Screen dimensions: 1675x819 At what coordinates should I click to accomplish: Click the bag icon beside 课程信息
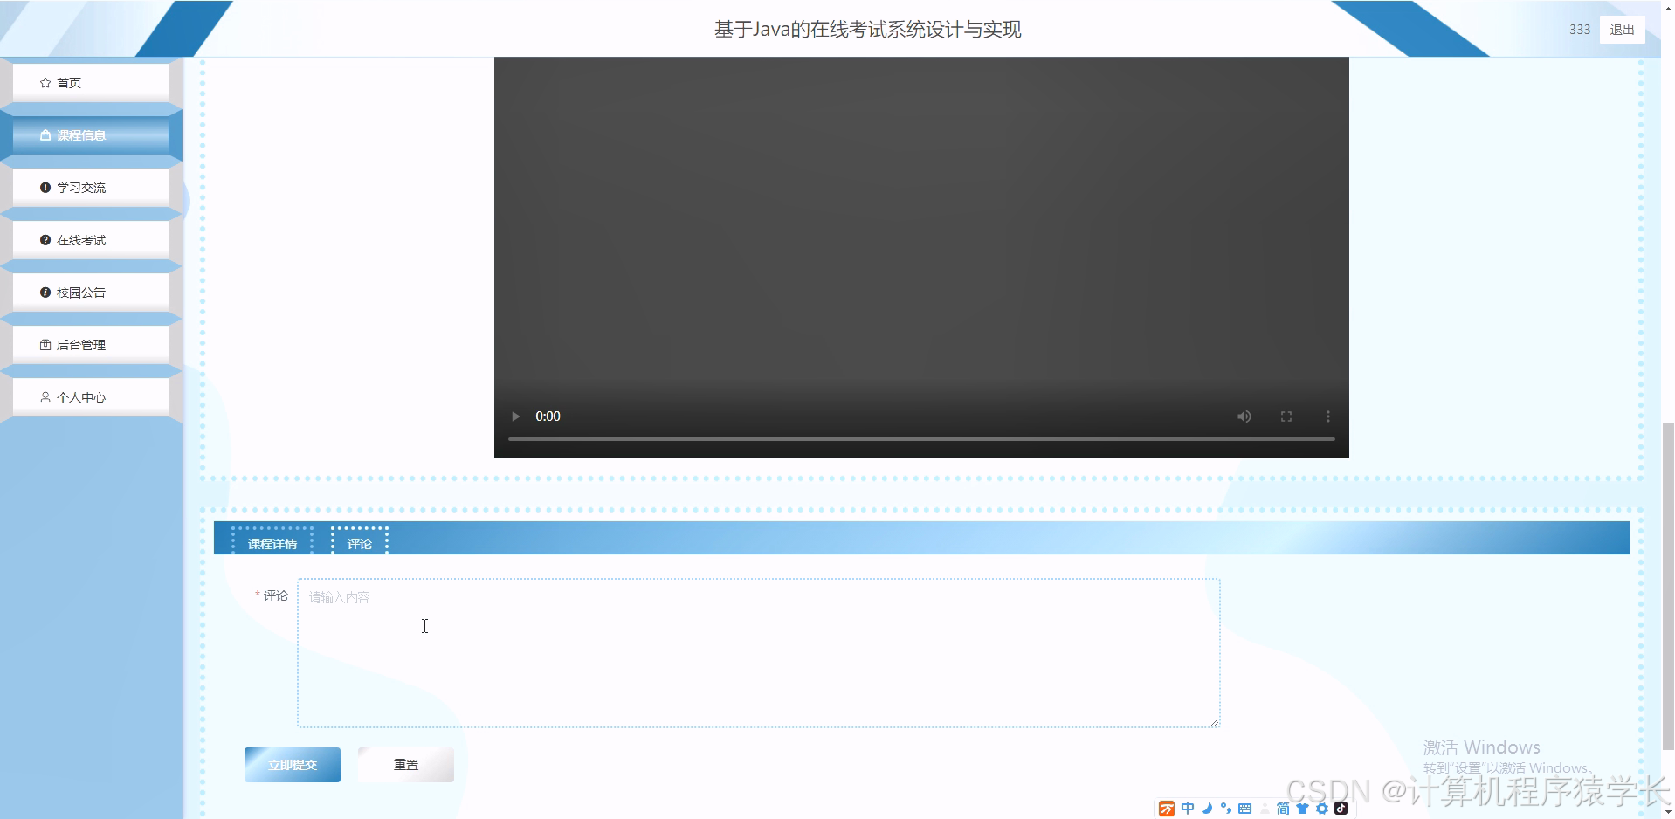pos(45,135)
